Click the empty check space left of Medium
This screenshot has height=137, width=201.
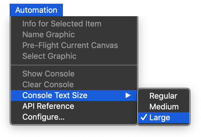(x=144, y=107)
